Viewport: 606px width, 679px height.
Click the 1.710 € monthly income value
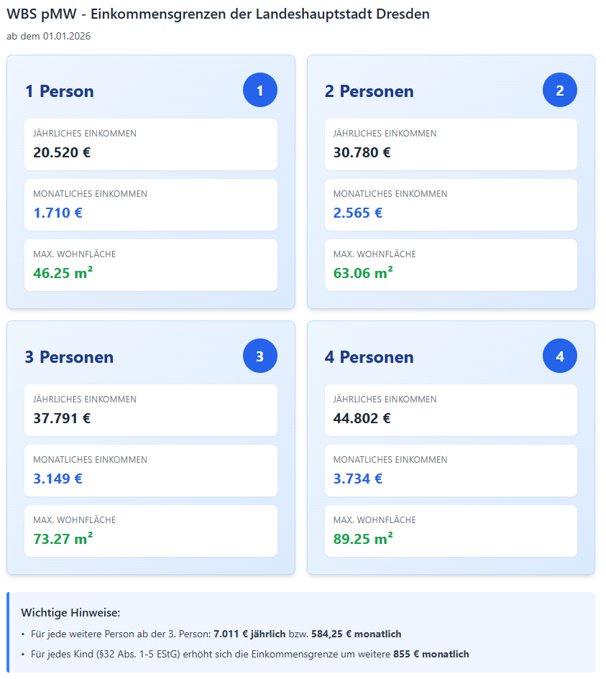[x=58, y=213]
